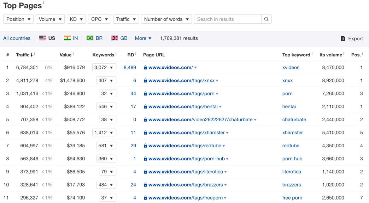The width and height of the screenshot is (369, 203).
Task: Click the 6,784,301 traffic cell
Action: click(x=27, y=68)
